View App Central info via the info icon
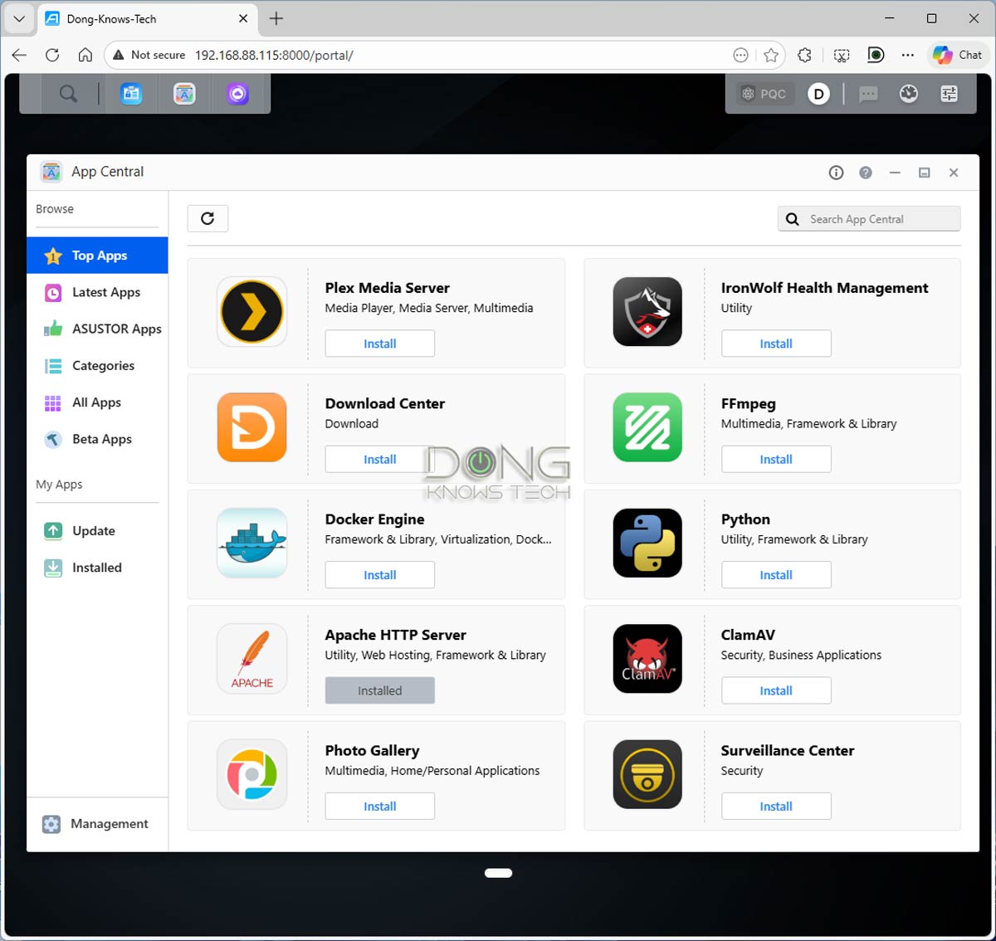The image size is (996, 941). pos(836,172)
